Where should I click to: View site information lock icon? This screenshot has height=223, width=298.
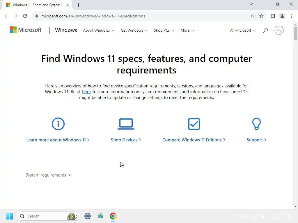pyautogui.click(x=37, y=16)
